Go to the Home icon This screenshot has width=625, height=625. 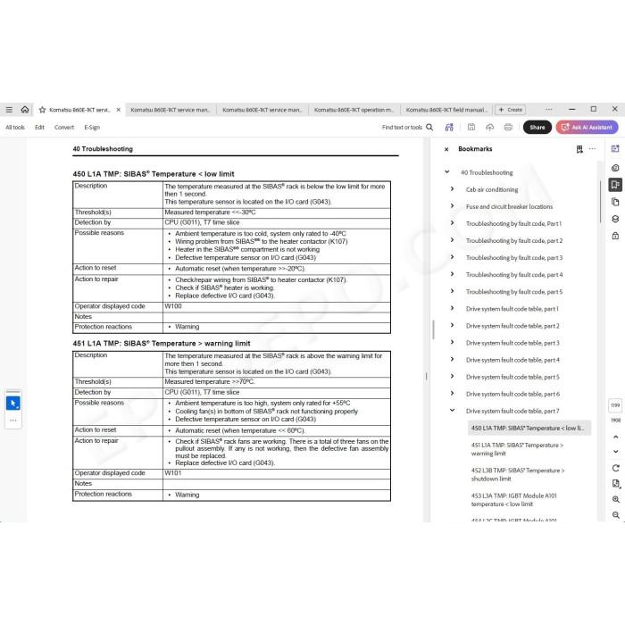(25, 109)
